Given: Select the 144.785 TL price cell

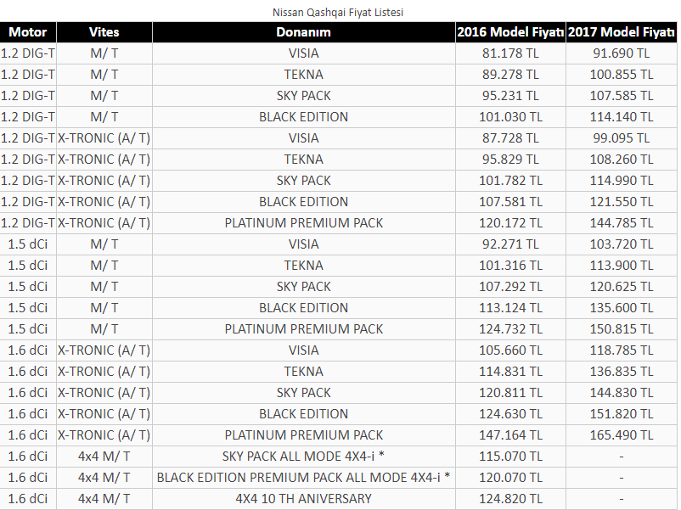Looking at the screenshot, I should coord(622,223).
